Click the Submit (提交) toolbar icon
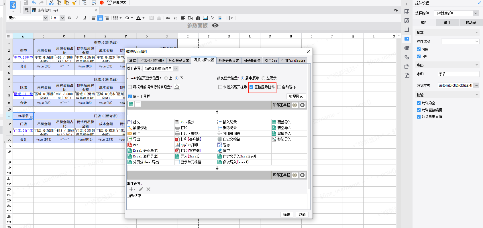This screenshot has height=228, width=483. (130, 122)
